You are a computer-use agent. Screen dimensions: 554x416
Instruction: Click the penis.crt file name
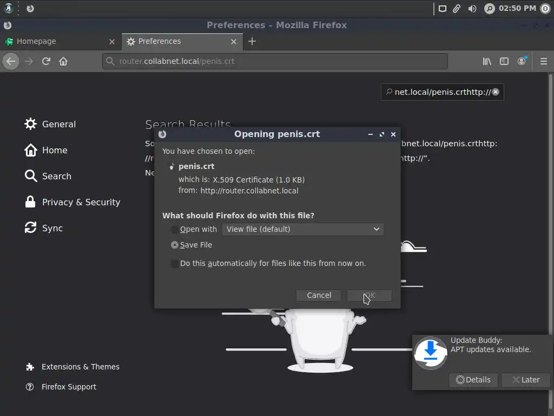[x=196, y=166]
